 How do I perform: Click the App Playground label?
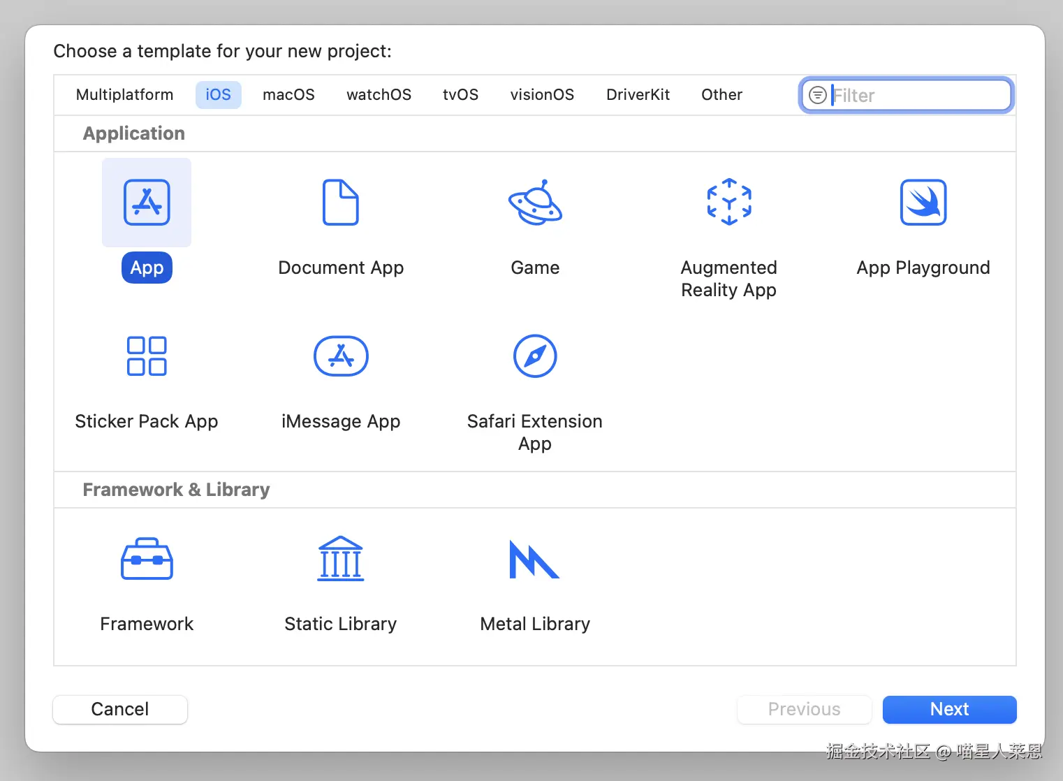[x=923, y=268]
